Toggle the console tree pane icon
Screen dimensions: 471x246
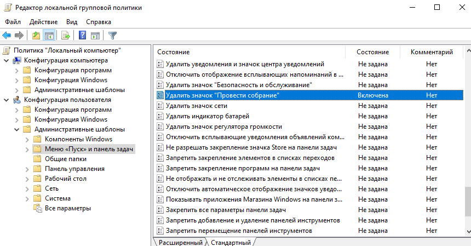point(49,36)
